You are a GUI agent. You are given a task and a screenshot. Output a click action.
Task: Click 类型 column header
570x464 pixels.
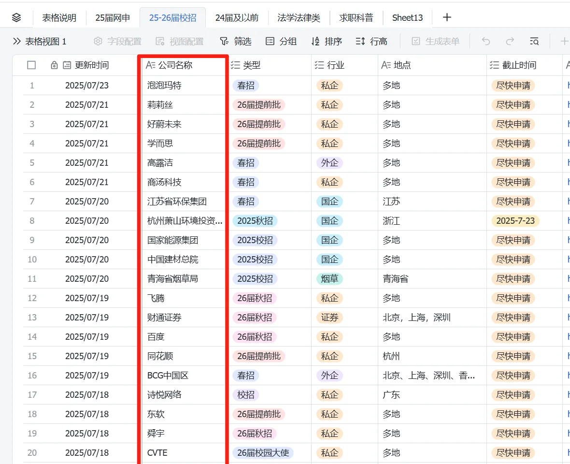click(x=270, y=65)
